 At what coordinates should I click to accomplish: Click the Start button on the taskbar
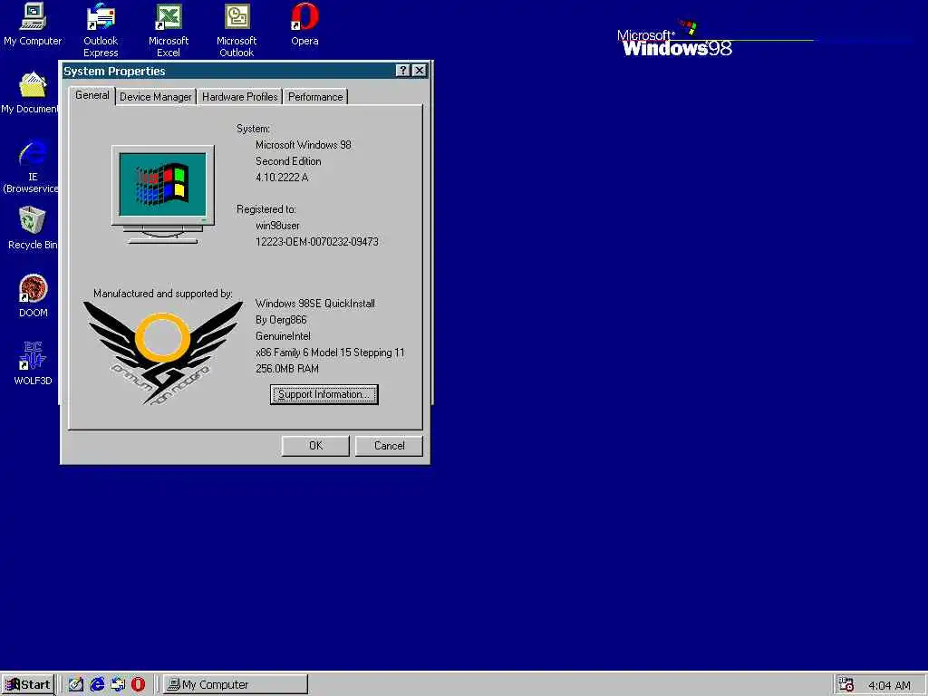pos(28,685)
